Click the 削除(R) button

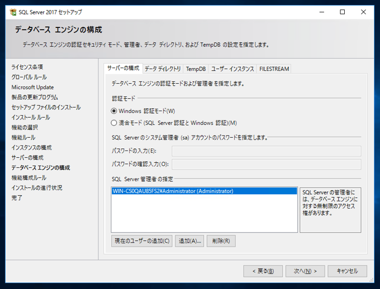pyautogui.click(x=221, y=241)
